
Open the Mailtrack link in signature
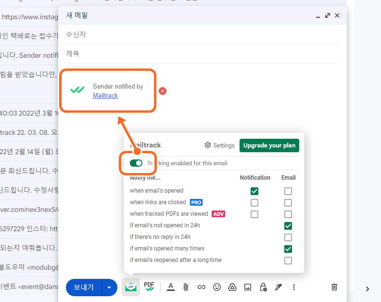pyautogui.click(x=105, y=96)
